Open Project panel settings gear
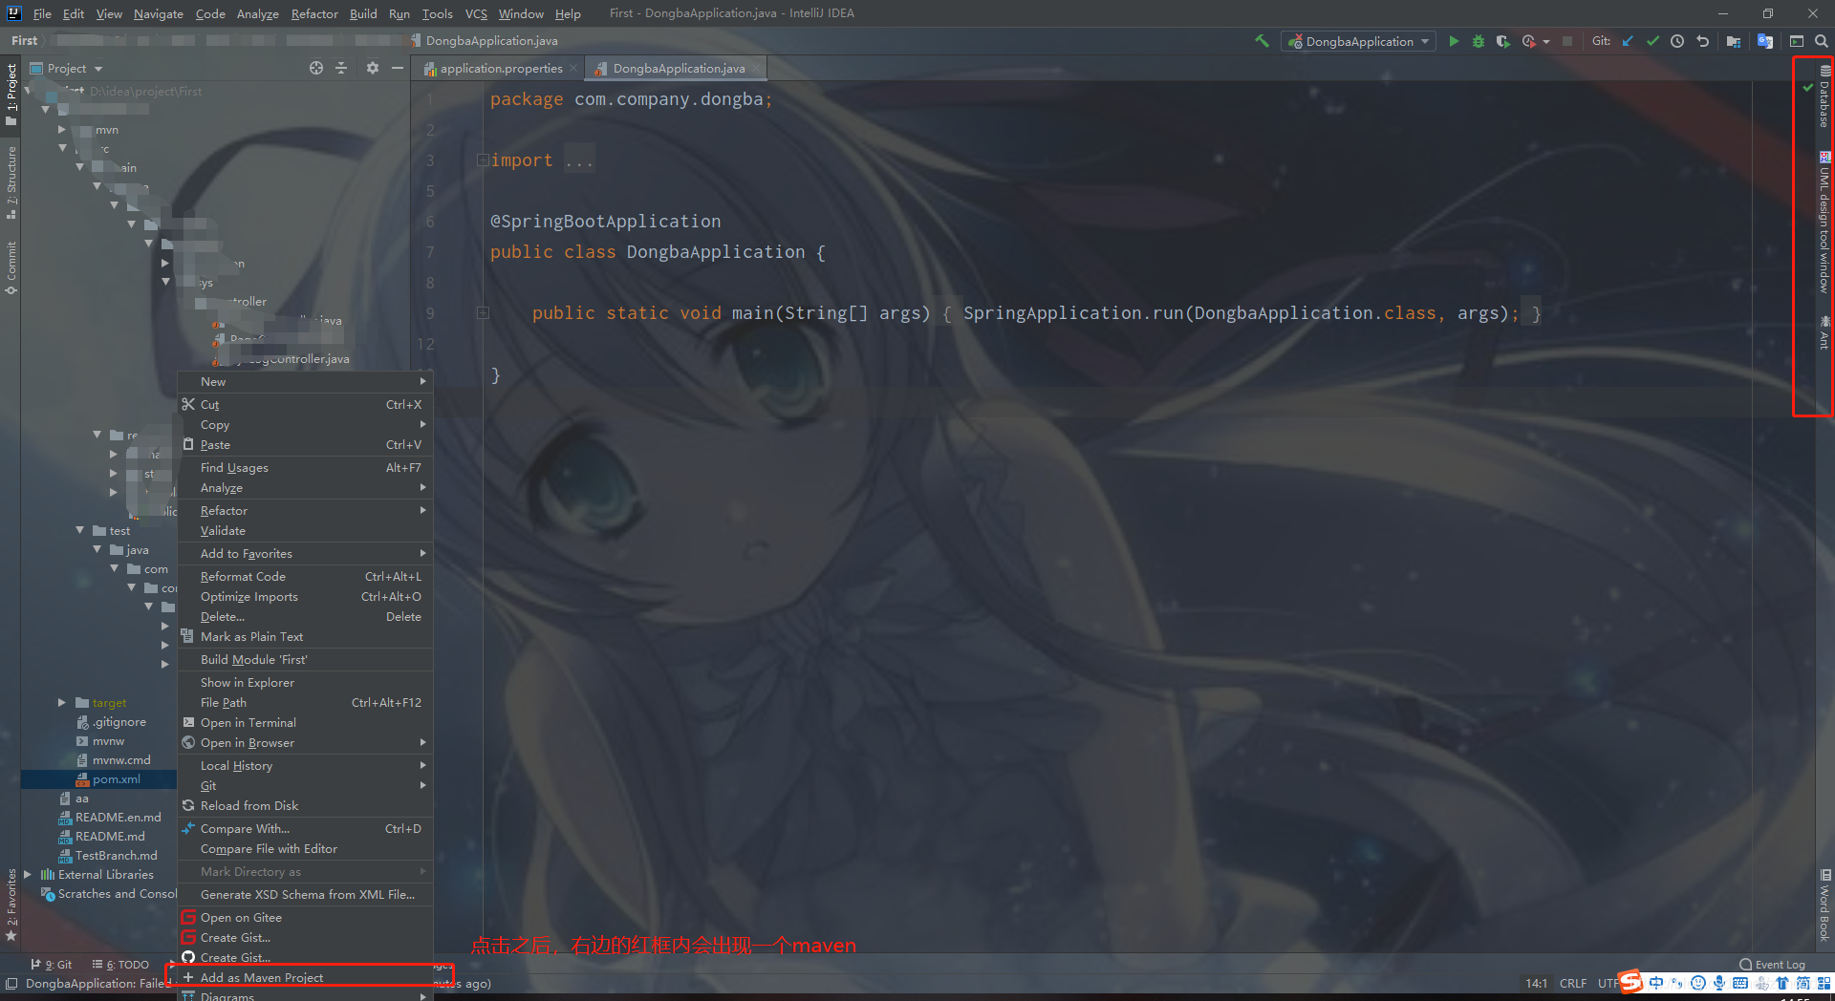Screen dimensions: 1835x1001 pos(373,68)
